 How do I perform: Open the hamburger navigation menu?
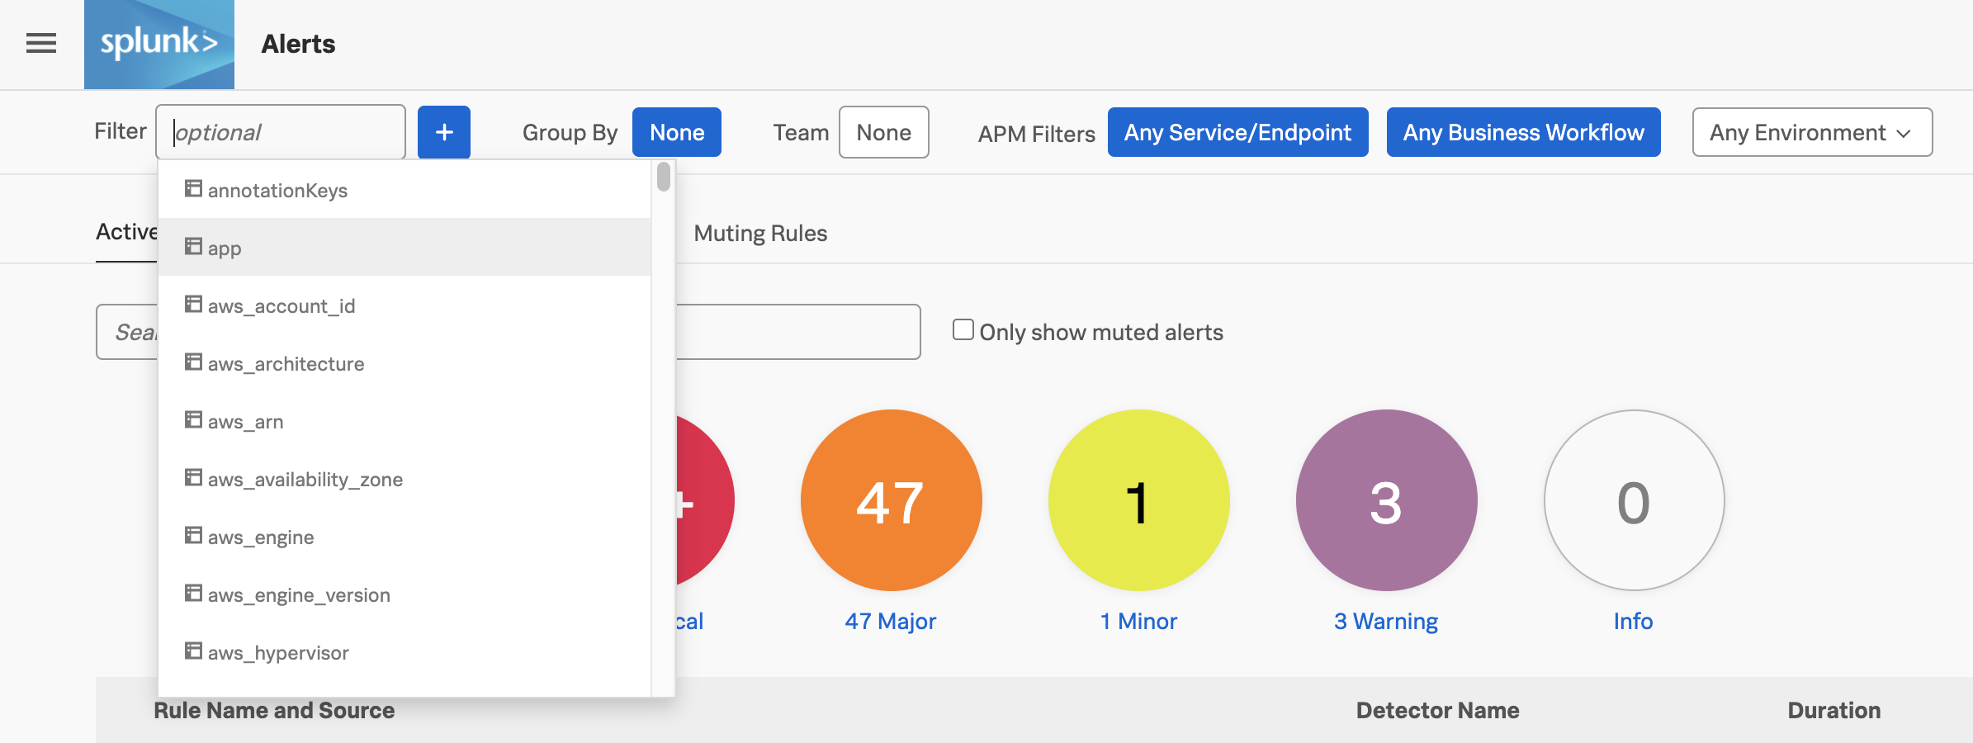[41, 43]
